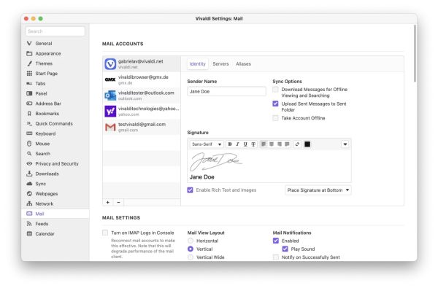Add a new mail account with plus button
Screen dimensions: 438x288
coord(108,202)
